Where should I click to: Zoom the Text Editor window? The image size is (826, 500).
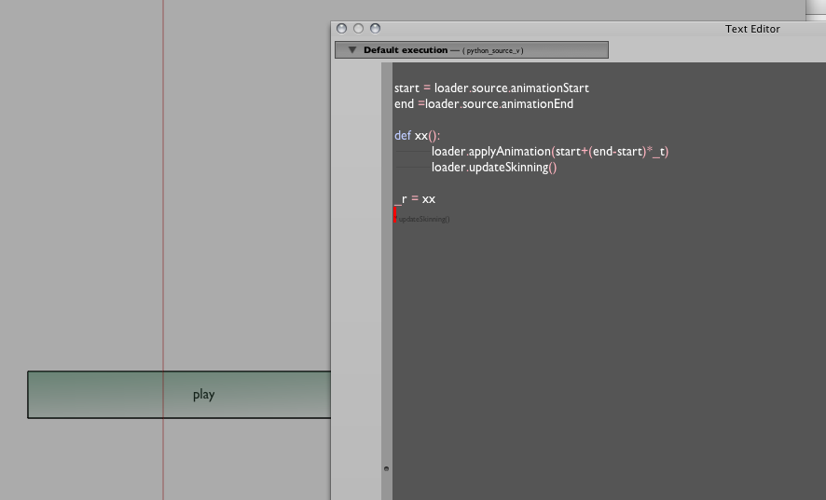click(375, 29)
